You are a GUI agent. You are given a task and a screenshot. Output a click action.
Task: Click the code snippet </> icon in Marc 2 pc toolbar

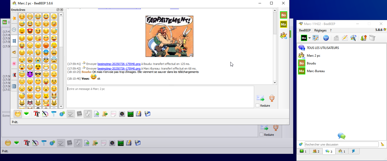point(113,114)
